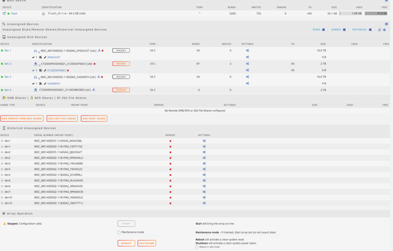Open the Dev 1 device link
Screen dimensions: 393x251
pyautogui.click(x=8, y=51)
